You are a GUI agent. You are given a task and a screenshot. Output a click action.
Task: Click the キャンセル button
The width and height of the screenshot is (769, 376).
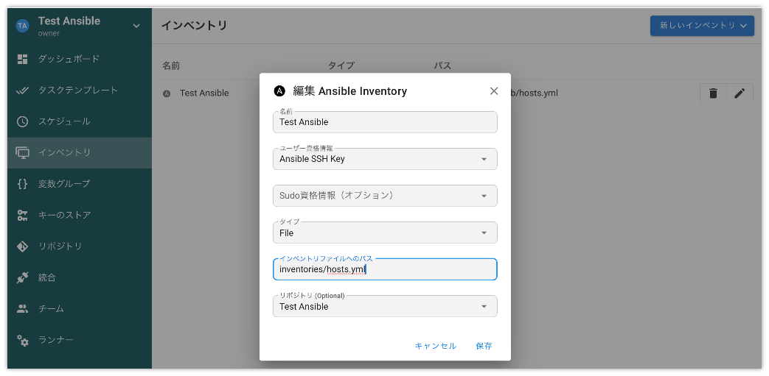[436, 346]
